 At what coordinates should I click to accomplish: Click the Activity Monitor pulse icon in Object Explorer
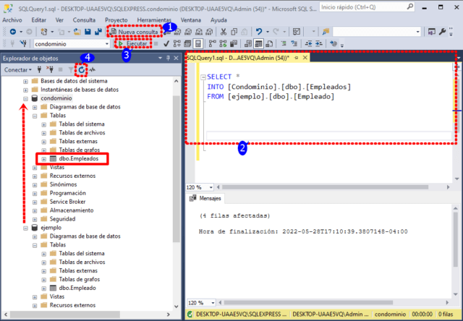pyautogui.click(x=93, y=69)
